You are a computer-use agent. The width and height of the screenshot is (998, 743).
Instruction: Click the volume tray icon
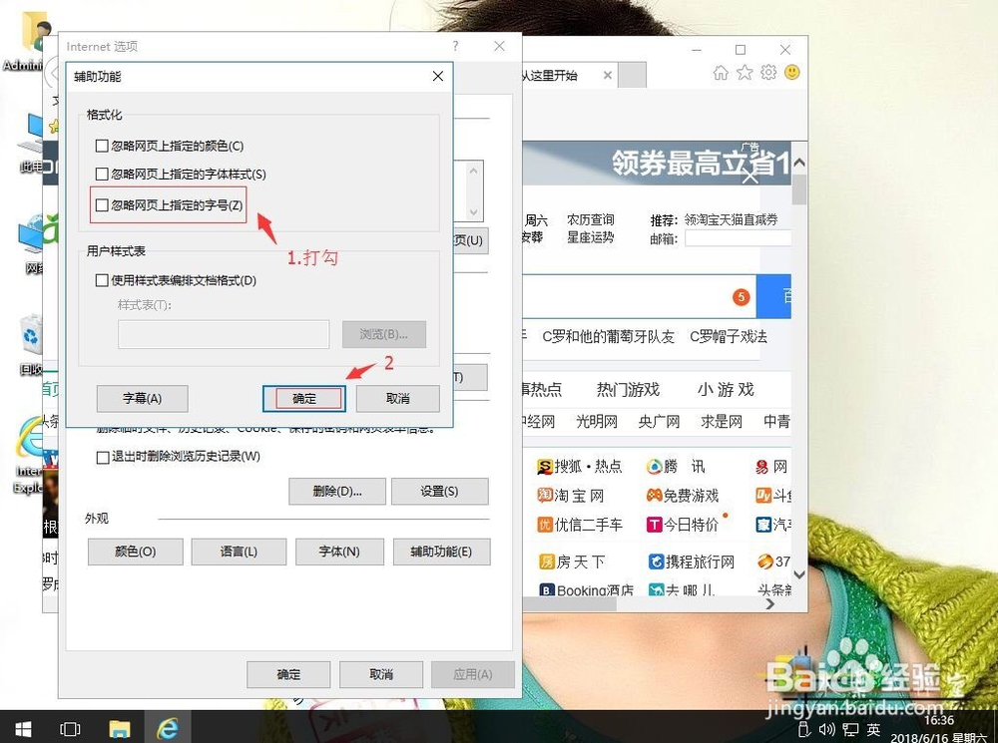[827, 729]
